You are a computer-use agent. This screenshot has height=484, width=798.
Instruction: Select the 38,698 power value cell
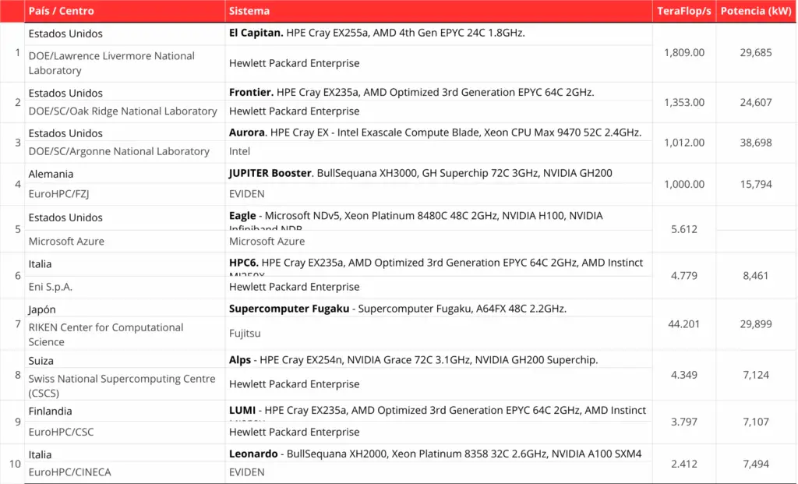tap(755, 143)
